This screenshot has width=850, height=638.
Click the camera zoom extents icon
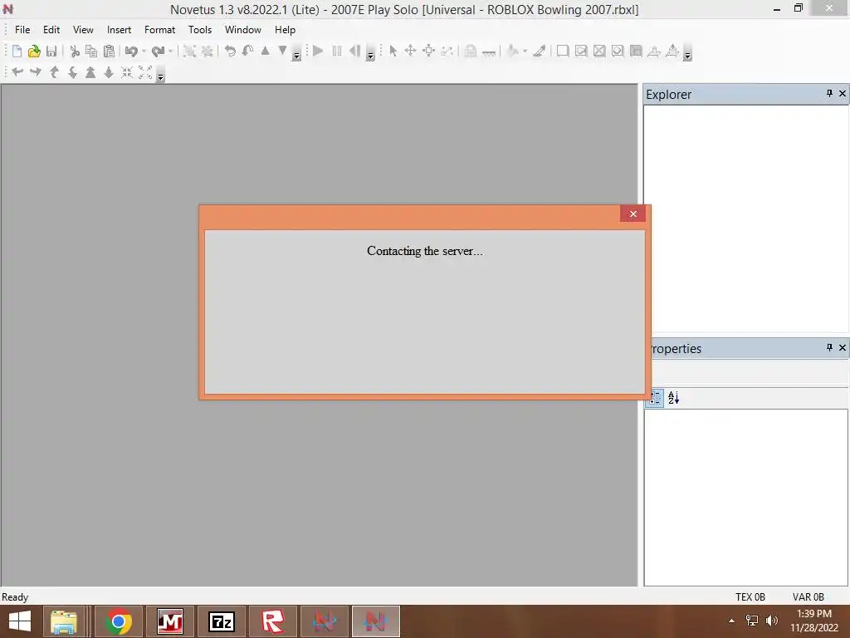pyautogui.click(x=145, y=71)
